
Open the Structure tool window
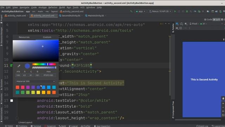pyautogui.click(x=1, y=85)
